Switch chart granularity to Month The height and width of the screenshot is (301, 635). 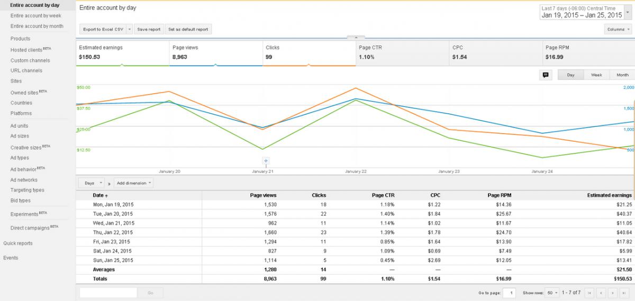click(622, 75)
